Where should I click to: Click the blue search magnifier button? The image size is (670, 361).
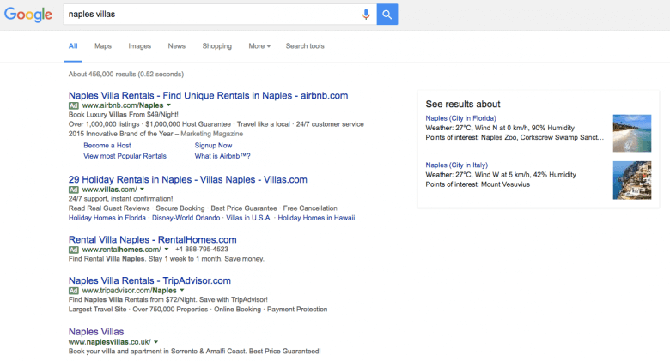[x=387, y=14]
